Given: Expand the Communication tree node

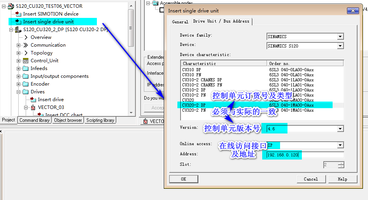Looking at the screenshot, I should 19,45.
